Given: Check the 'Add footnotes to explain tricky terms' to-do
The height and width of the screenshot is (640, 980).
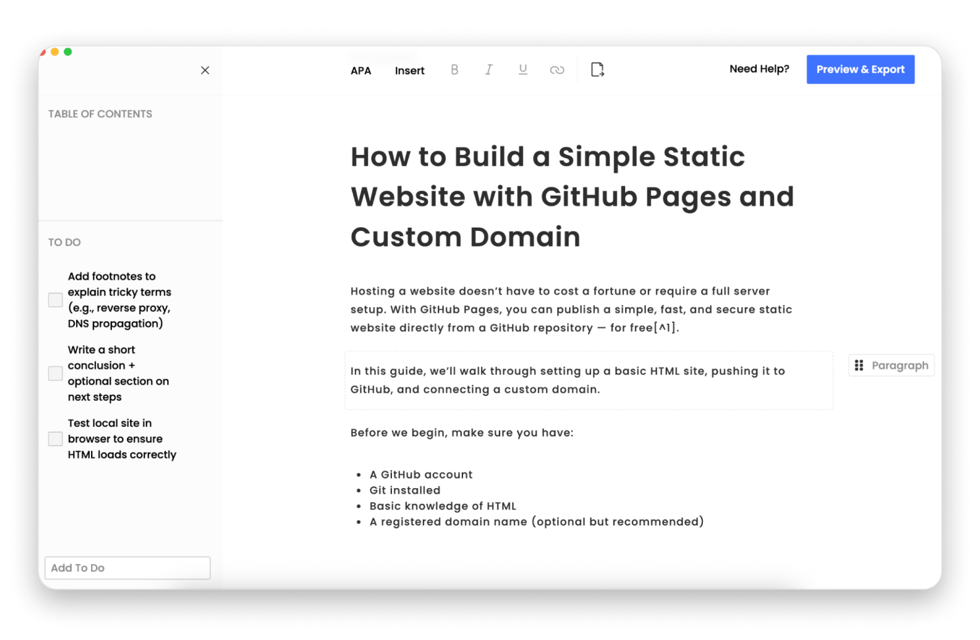Looking at the screenshot, I should tap(55, 300).
